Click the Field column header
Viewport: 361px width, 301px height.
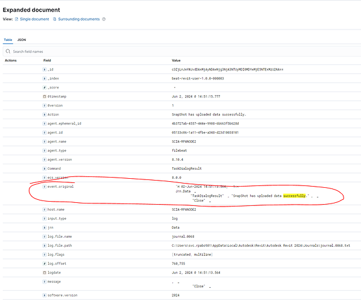(x=47, y=60)
